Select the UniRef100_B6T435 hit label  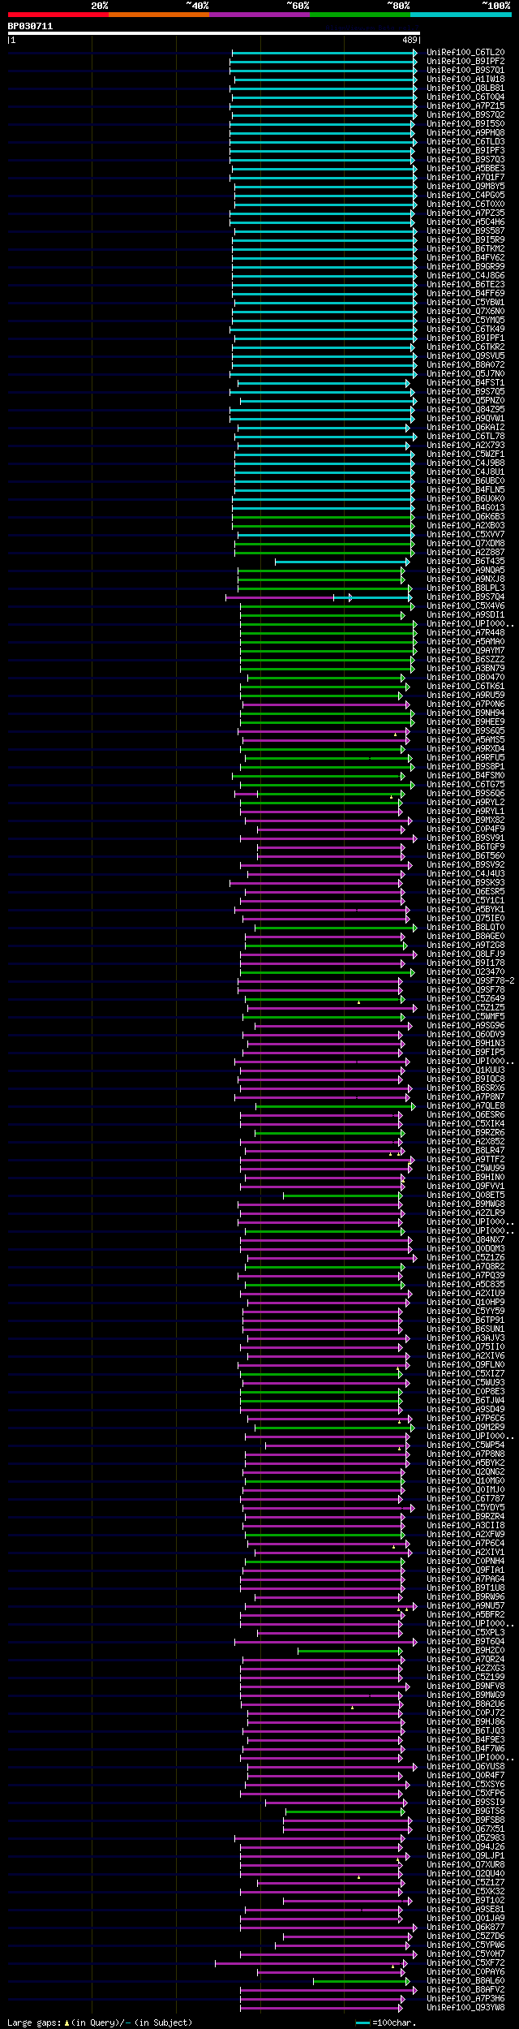point(465,562)
